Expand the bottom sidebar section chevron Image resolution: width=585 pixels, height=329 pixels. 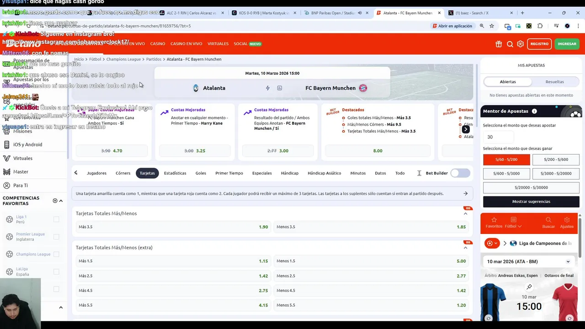(x=61, y=308)
